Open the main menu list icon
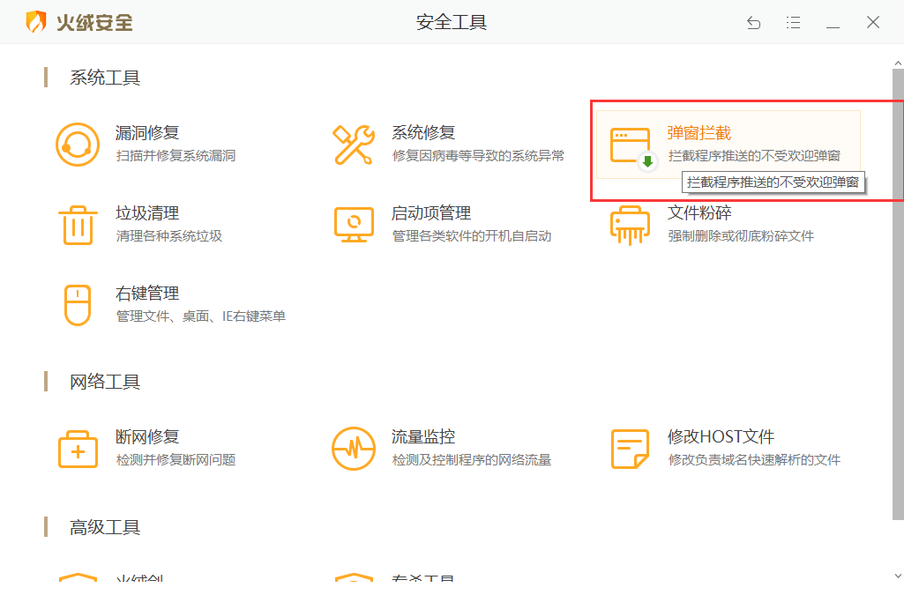904x595 pixels. [793, 22]
